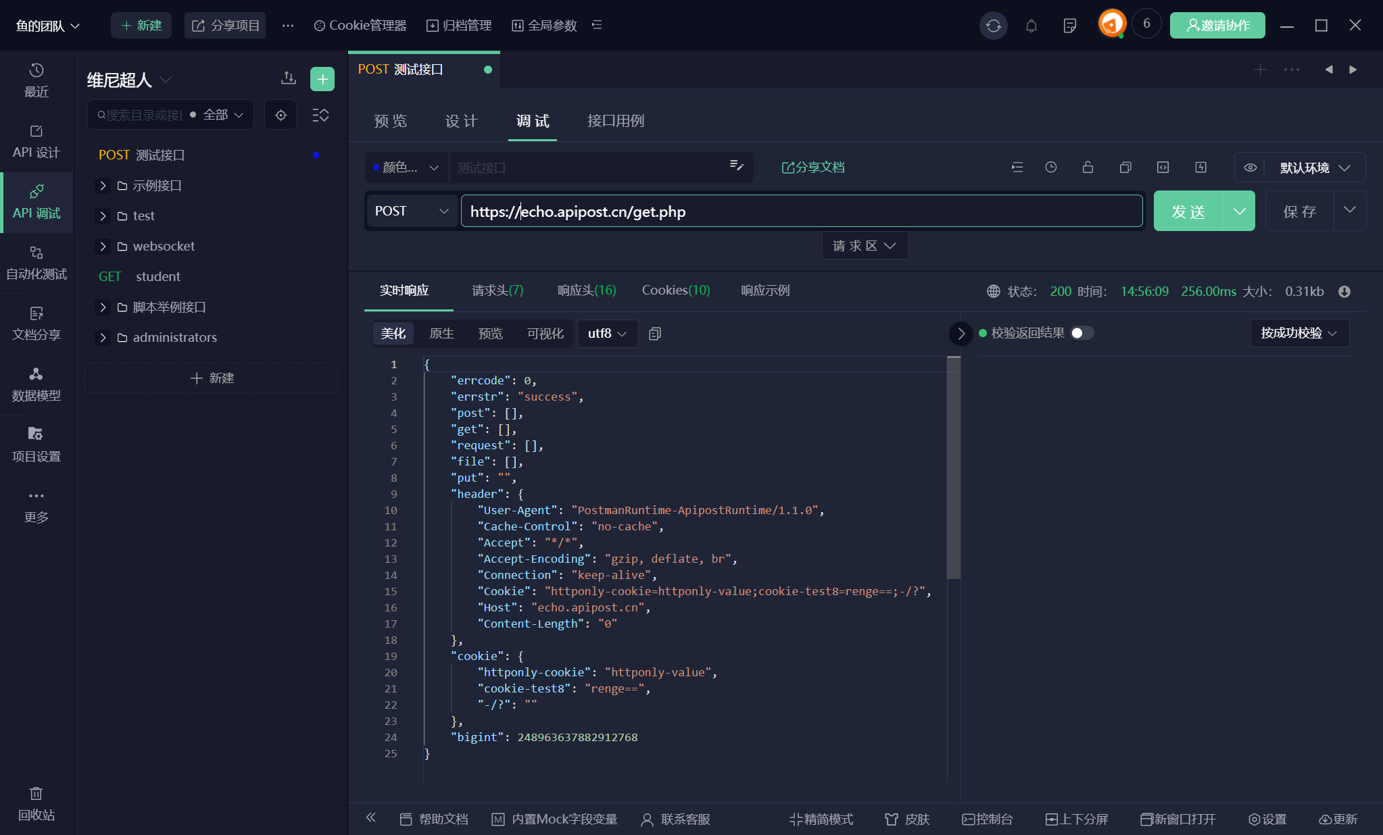
Task: Open the 发送 send options arrow
Action: pos(1239,211)
